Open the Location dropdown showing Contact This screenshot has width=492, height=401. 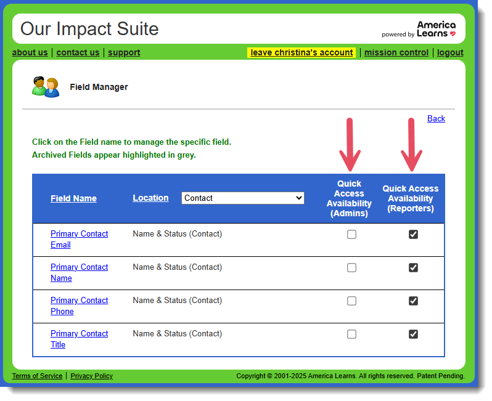(x=242, y=198)
